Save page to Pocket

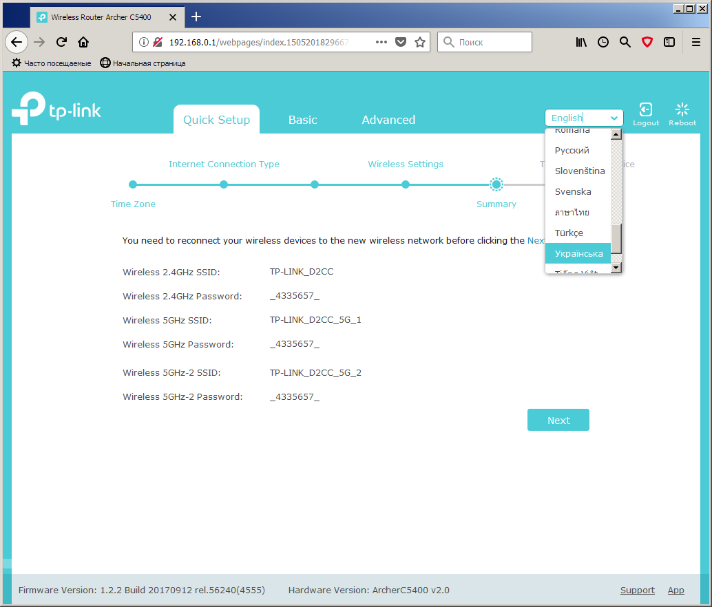(x=401, y=42)
